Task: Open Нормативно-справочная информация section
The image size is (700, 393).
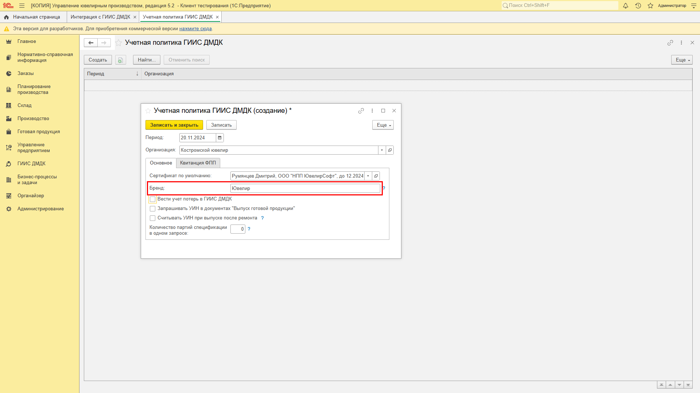Action: coord(45,57)
